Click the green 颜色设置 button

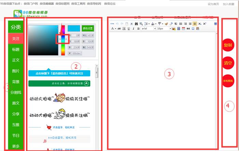coord(88,28)
